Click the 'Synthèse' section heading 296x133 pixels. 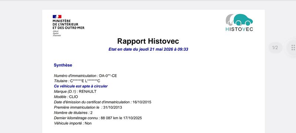pyautogui.click(x=63, y=65)
